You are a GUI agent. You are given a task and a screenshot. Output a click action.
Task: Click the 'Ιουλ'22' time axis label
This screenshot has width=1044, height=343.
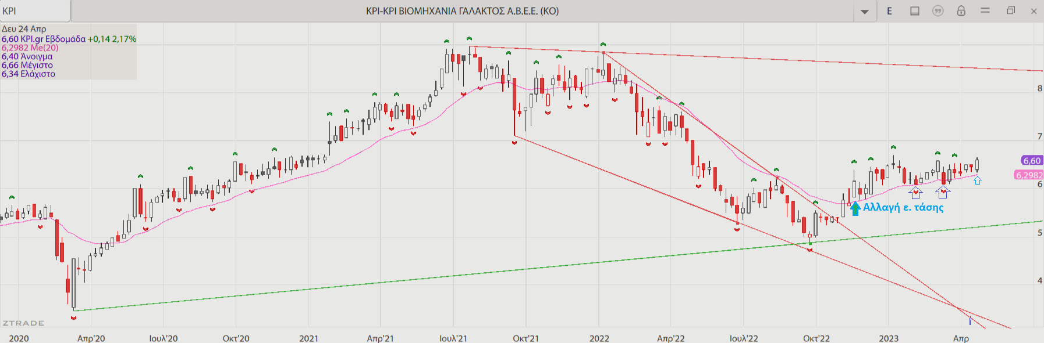pyautogui.click(x=744, y=338)
